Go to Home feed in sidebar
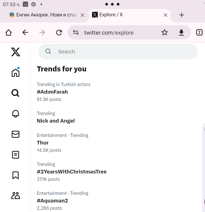This screenshot has width=205, height=212. [x=15, y=72]
